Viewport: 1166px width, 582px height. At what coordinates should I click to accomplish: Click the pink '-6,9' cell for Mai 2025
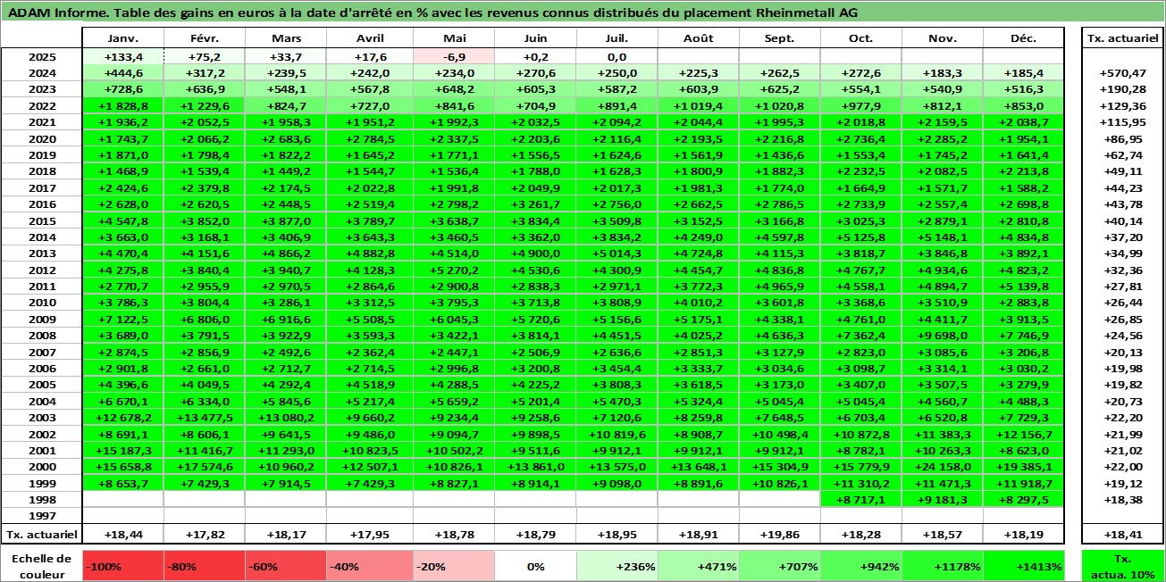click(454, 56)
